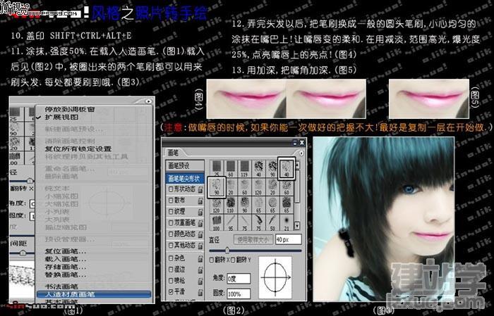Click the lock icon beside 其他动态

200,246
